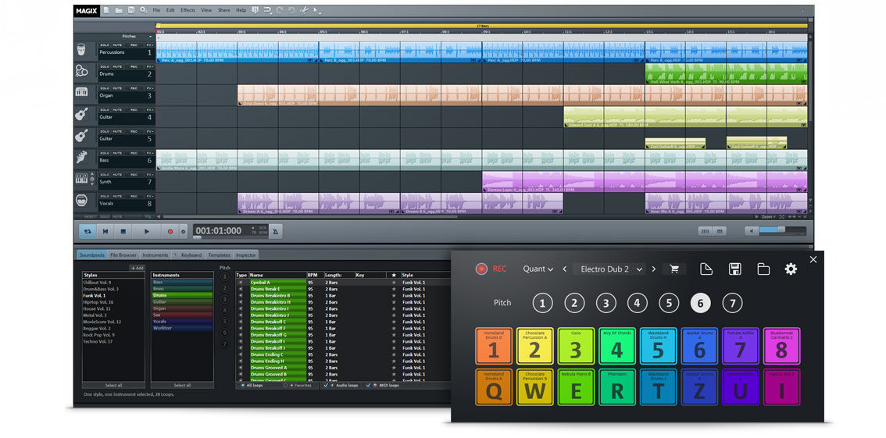Click the Add button above Styles list
This screenshot has width=886, height=438.
(x=137, y=268)
